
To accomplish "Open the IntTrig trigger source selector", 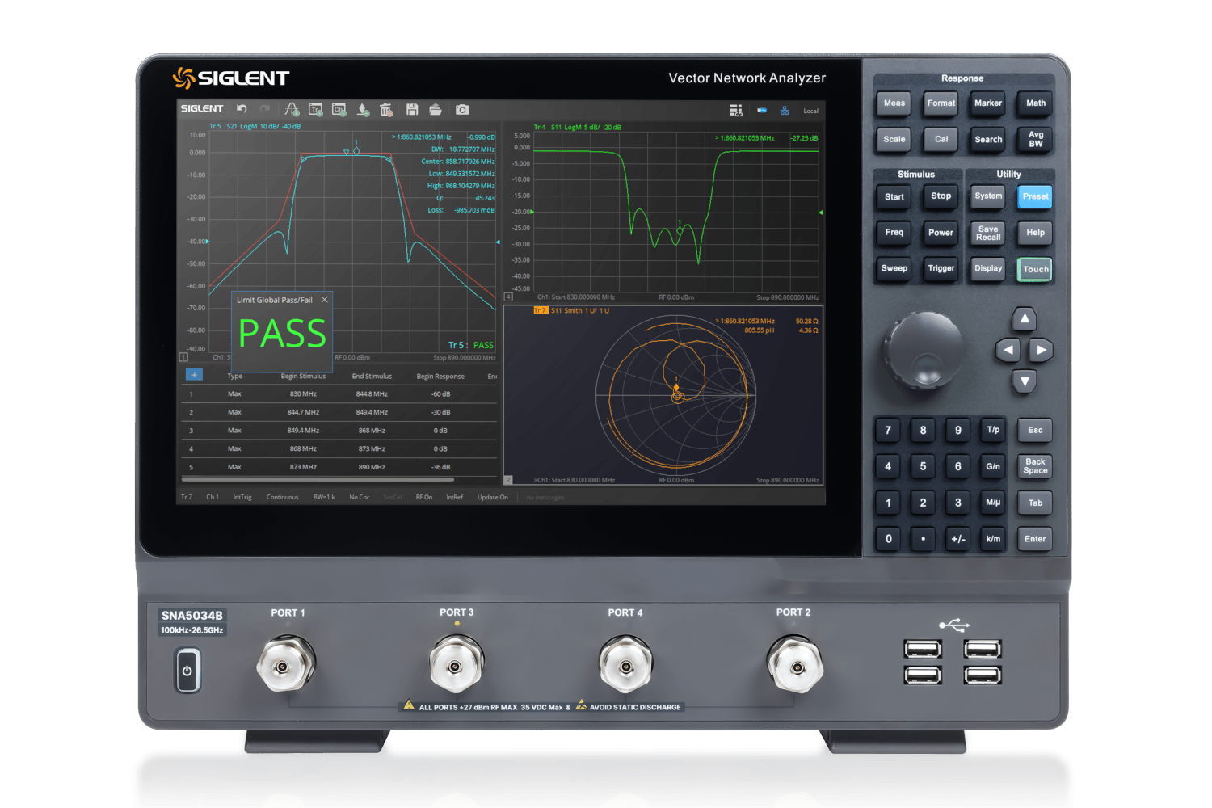I will click(x=242, y=497).
